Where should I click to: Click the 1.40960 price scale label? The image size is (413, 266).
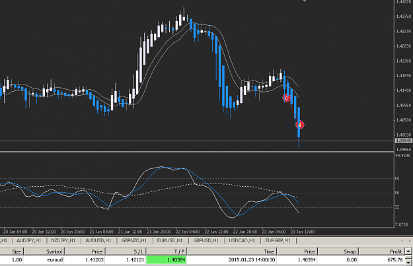click(x=404, y=105)
